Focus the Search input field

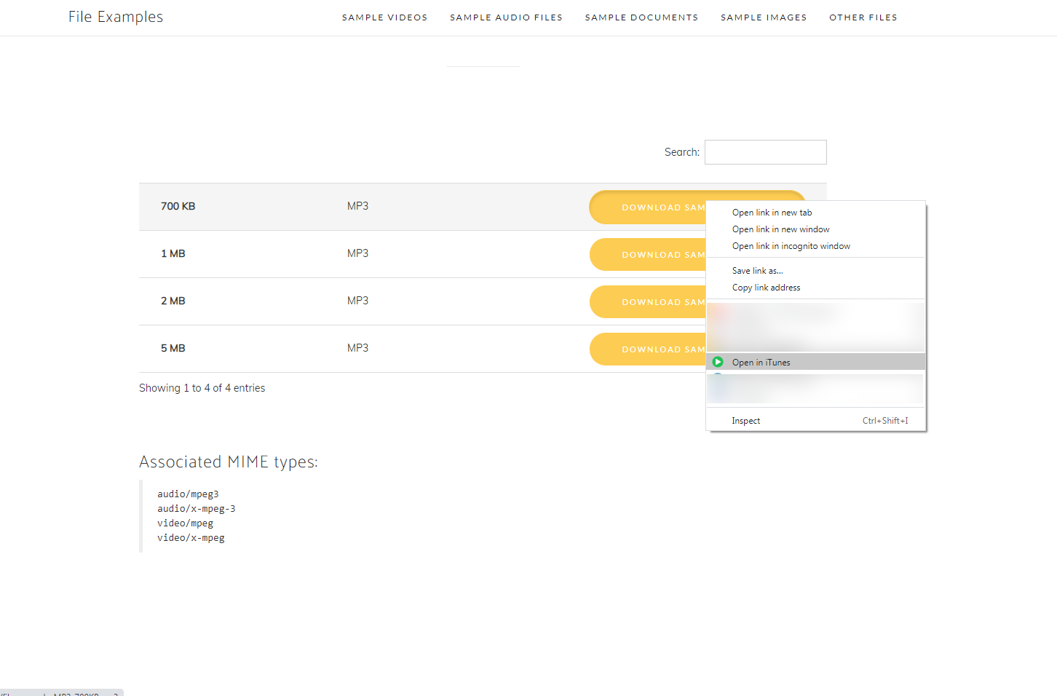point(766,152)
